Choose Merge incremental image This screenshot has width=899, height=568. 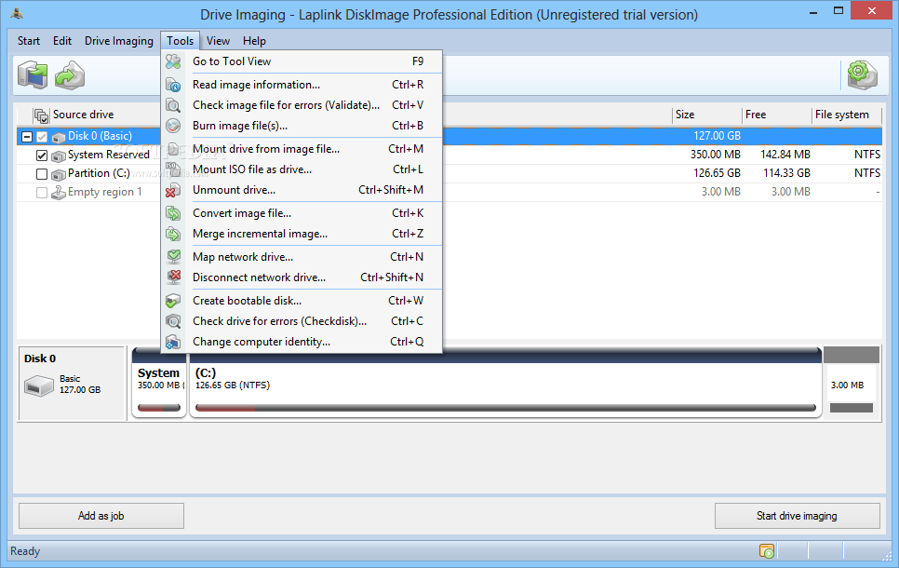pos(302,234)
